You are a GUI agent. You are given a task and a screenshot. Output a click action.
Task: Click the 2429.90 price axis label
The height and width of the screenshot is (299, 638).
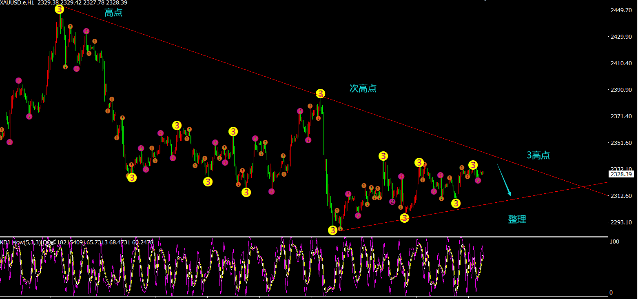coord(622,37)
